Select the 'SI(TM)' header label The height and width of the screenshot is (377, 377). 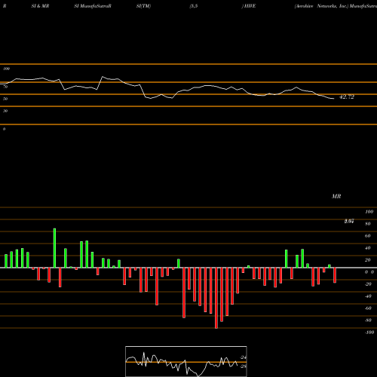143,6
